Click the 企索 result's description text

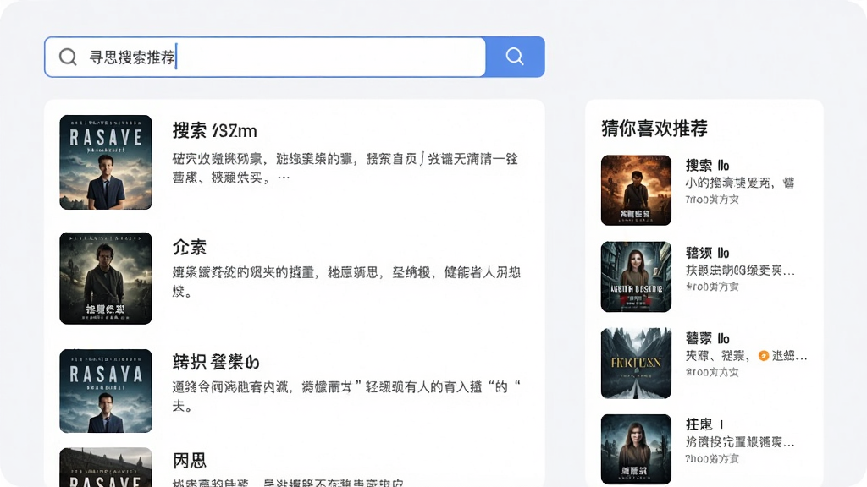pyautogui.click(x=346, y=282)
